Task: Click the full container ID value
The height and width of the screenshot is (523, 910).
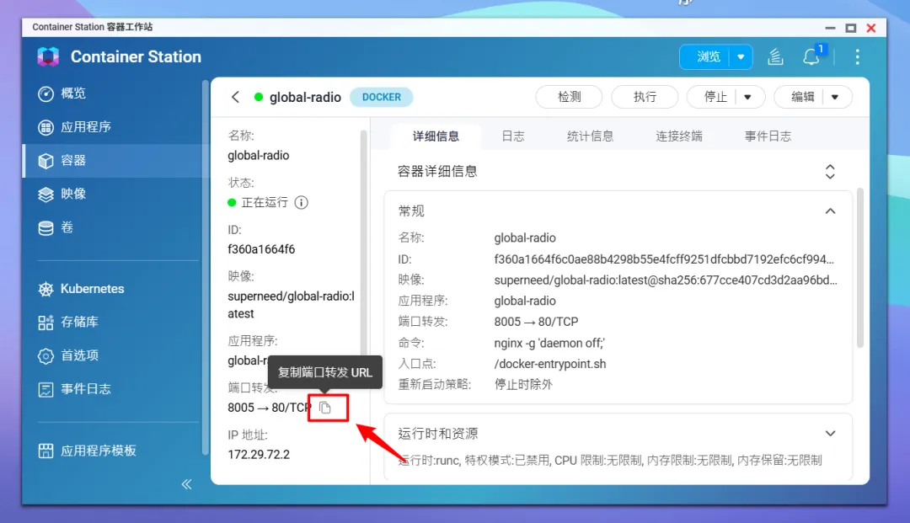Action: click(x=664, y=259)
